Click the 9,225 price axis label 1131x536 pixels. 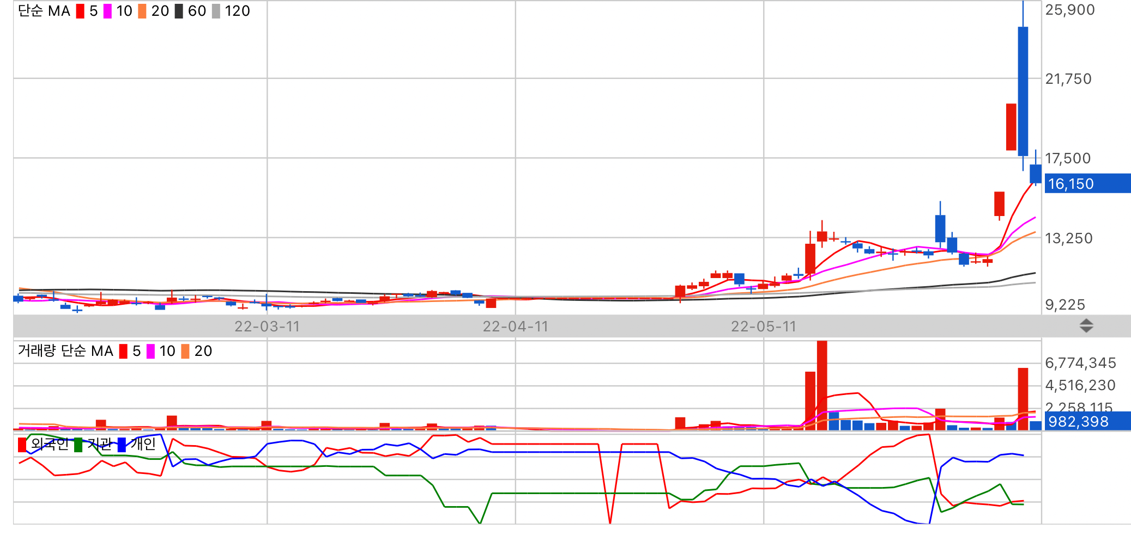click(x=1065, y=305)
